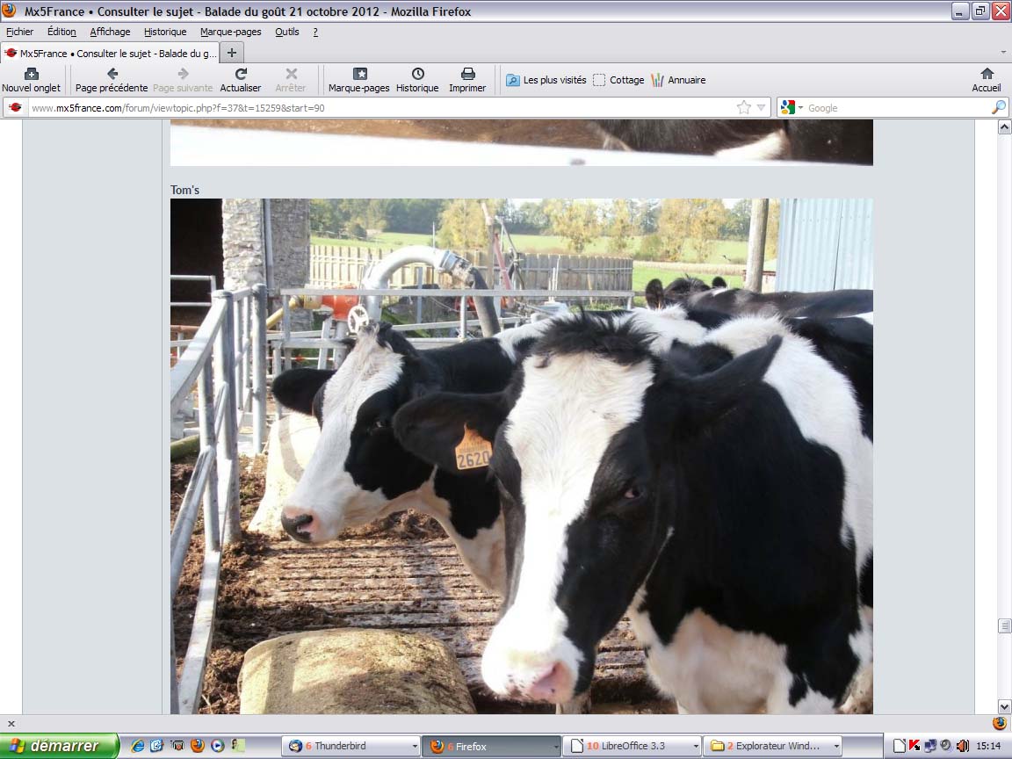
Task: Open the Historique menu in menu bar
Action: tap(165, 32)
